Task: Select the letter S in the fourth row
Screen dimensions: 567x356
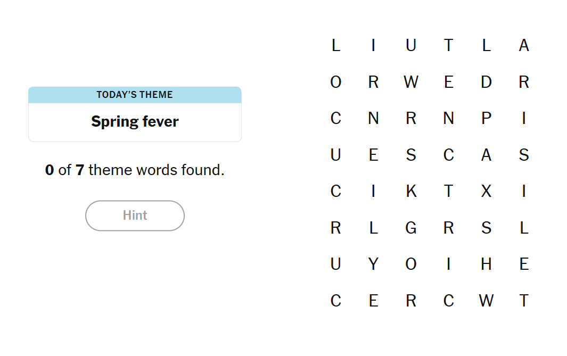Action: point(411,155)
